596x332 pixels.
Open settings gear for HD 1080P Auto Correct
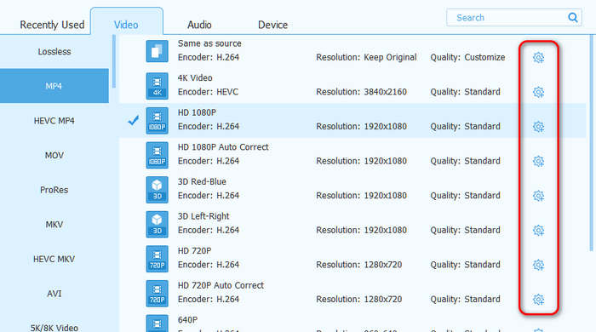click(538, 162)
